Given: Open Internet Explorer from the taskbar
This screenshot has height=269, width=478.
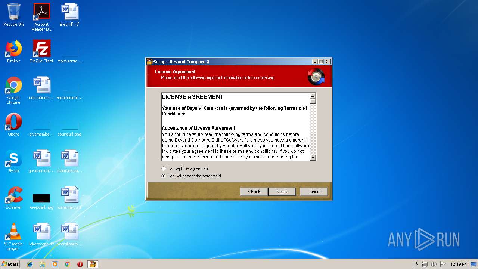Looking at the screenshot, I should pos(30,264).
